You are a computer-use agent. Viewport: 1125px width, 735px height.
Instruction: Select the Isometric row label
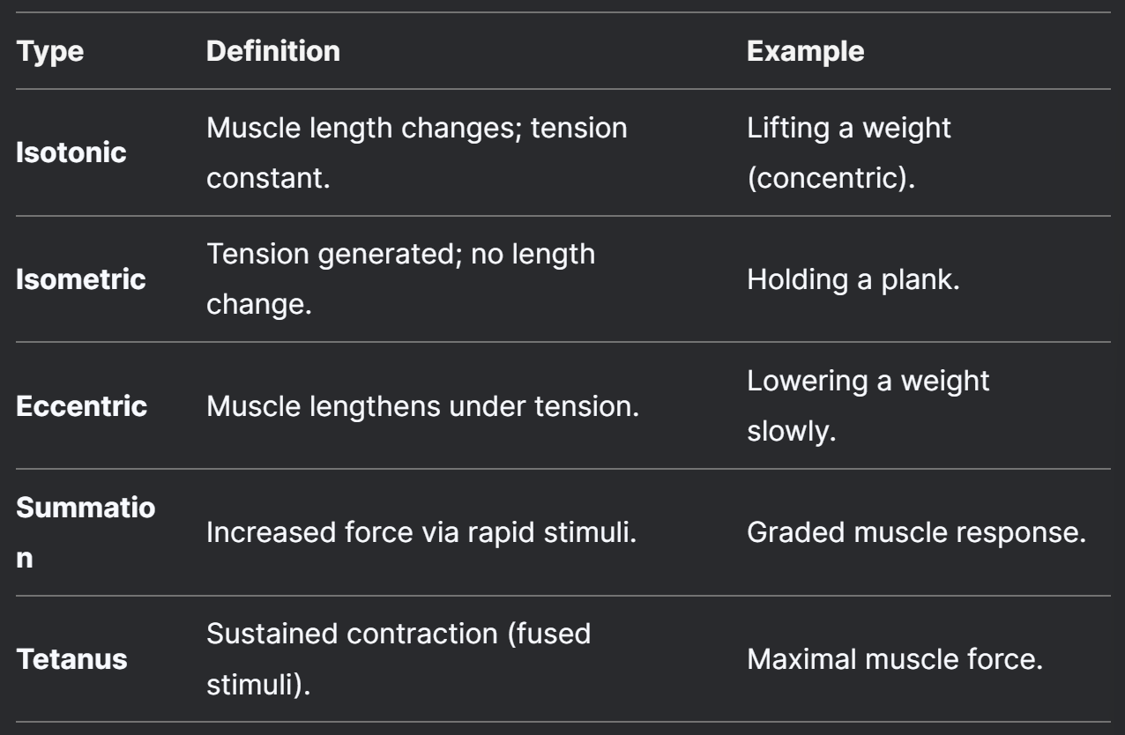[x=82, y=280]
